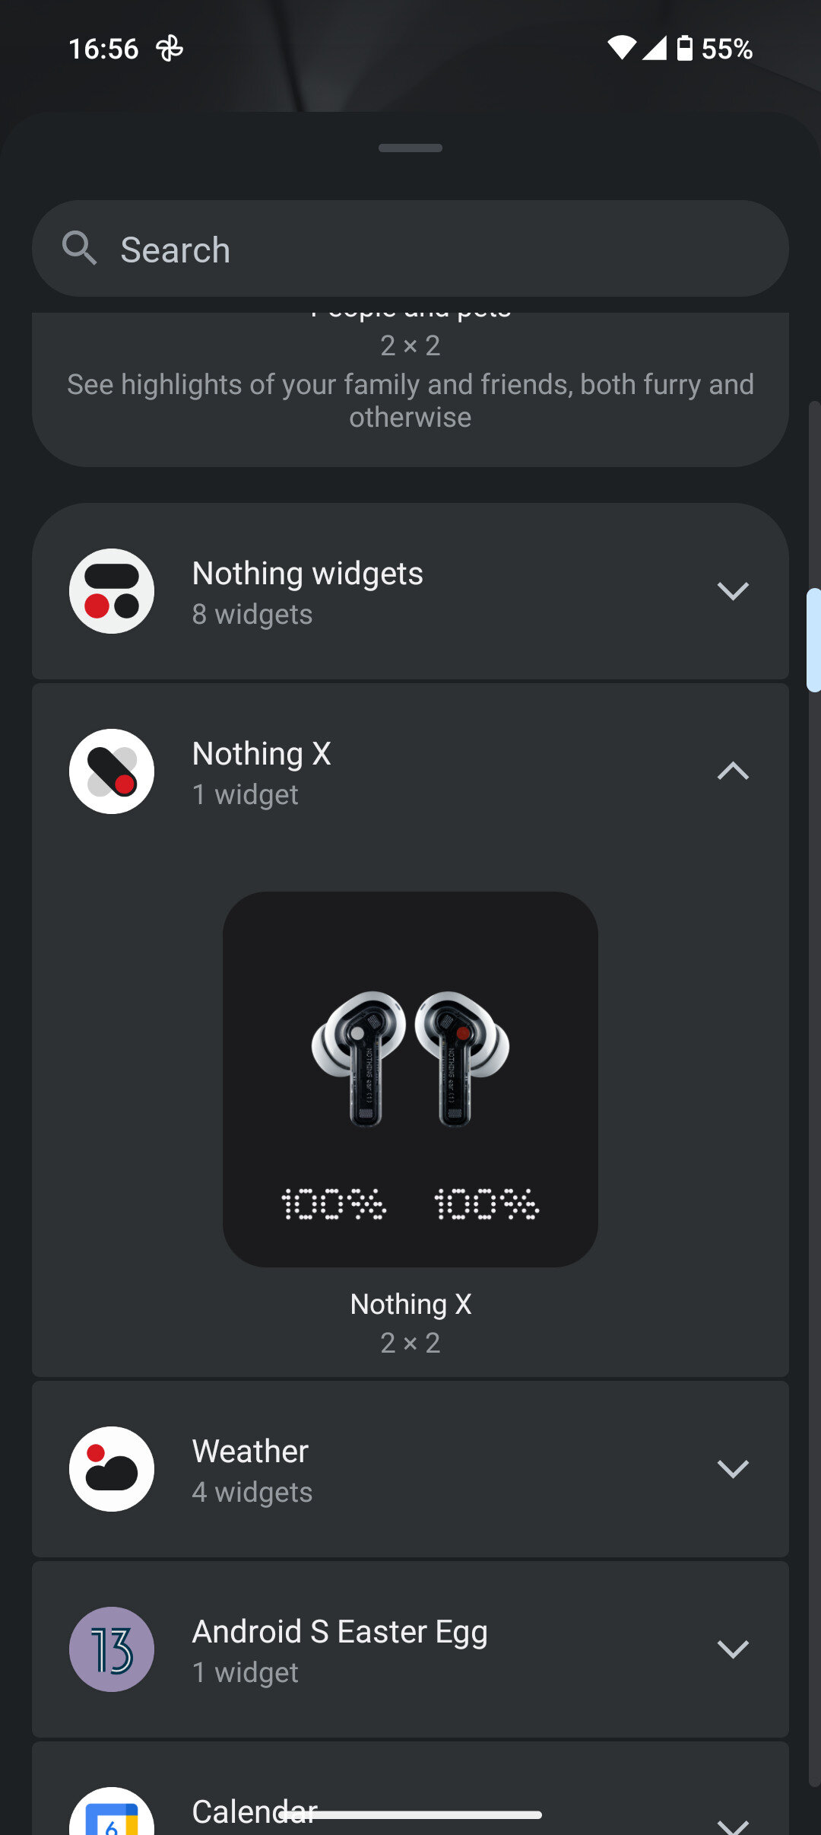The width and height of the screenshot is (821, 1835).
Task: Tap the search magnifier icon
Action: pos(80,248)
